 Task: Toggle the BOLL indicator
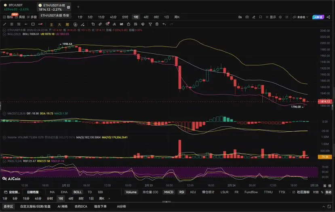tap(77, 192)
